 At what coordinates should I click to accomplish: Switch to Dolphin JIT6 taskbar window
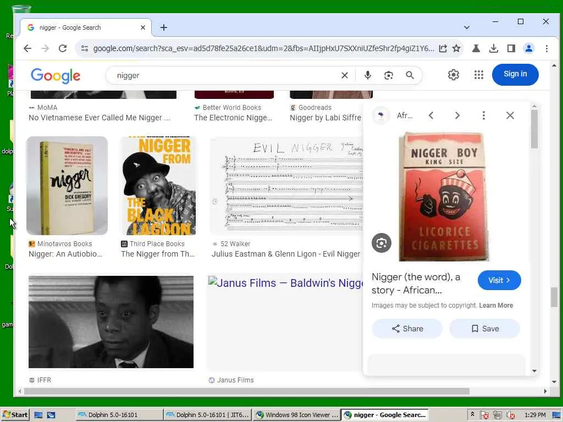point(207,415)
